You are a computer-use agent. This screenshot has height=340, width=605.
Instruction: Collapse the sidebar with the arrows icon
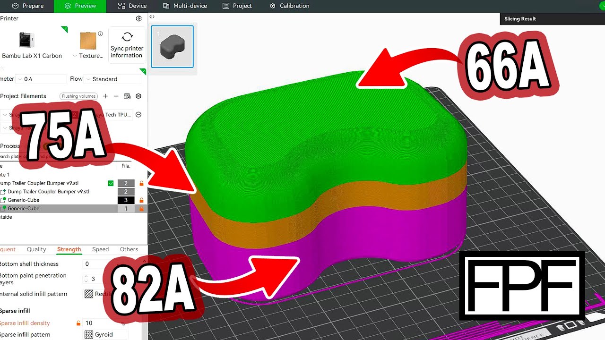[x=152, y=17]
